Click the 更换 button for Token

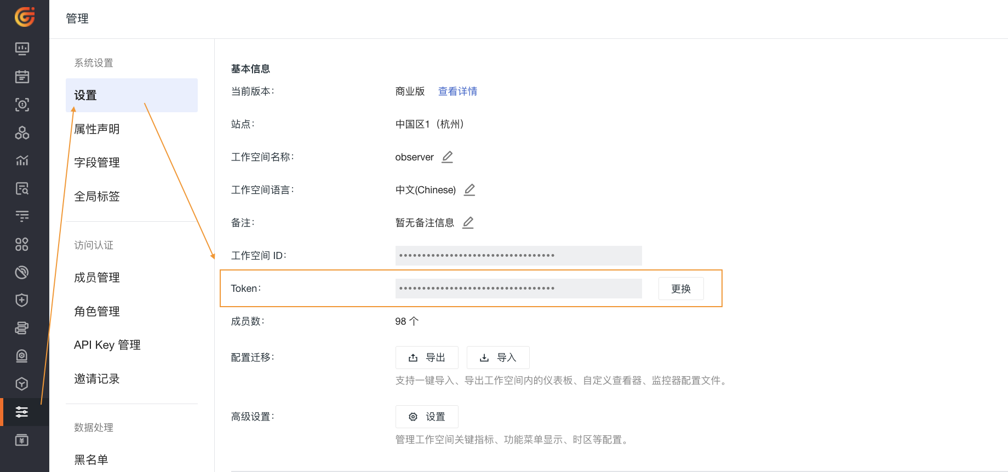(680, 289)
